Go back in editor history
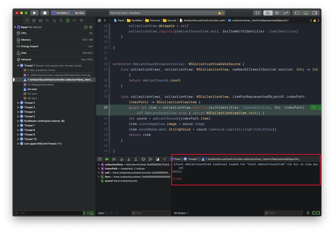 105,20
